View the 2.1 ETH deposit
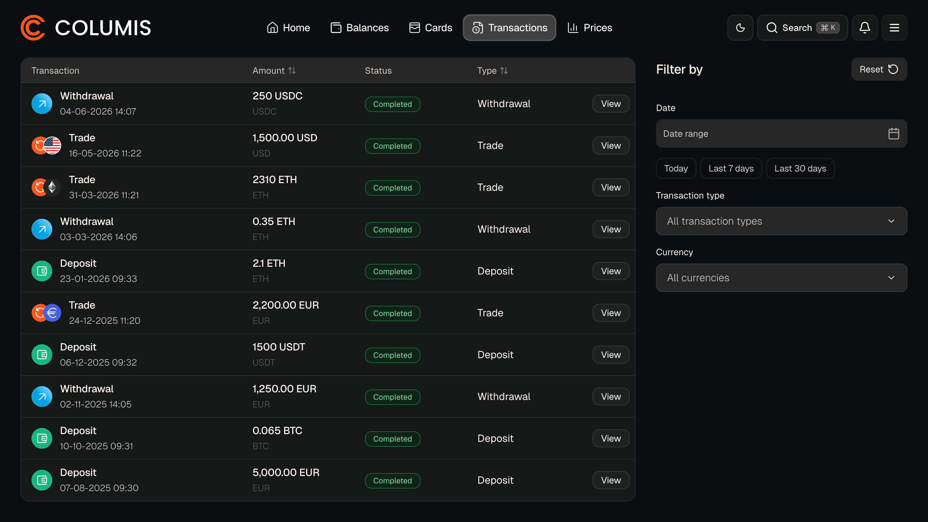This screenshot has width=928, height=522. pyautogui.click(x=611, y=271)
